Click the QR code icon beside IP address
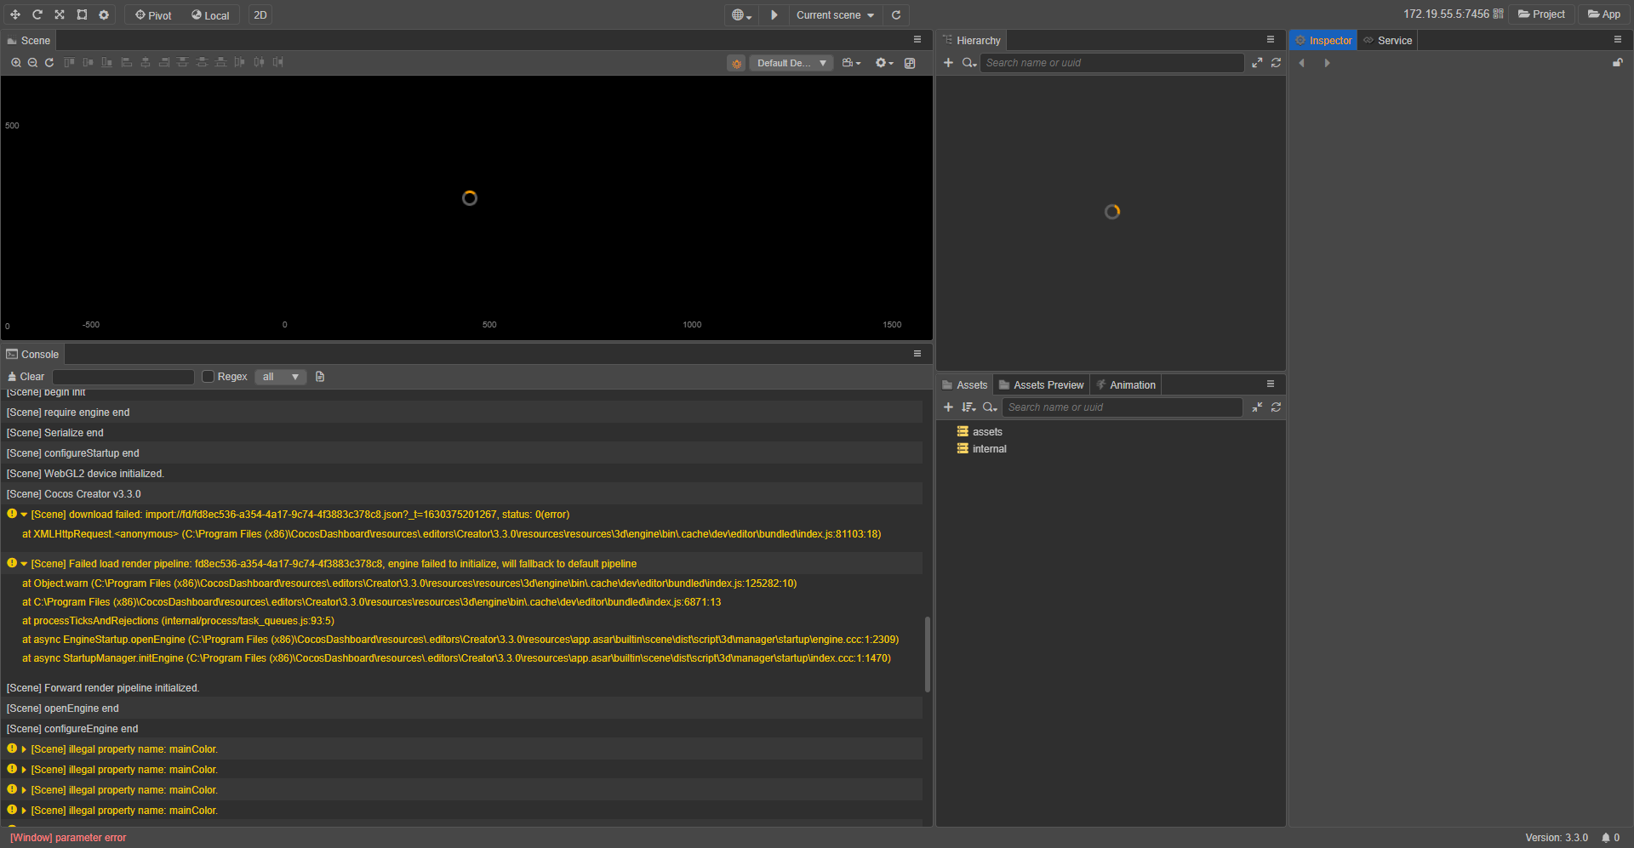The height and width of the screenshot is (848, 1634). pos(1499,14)
